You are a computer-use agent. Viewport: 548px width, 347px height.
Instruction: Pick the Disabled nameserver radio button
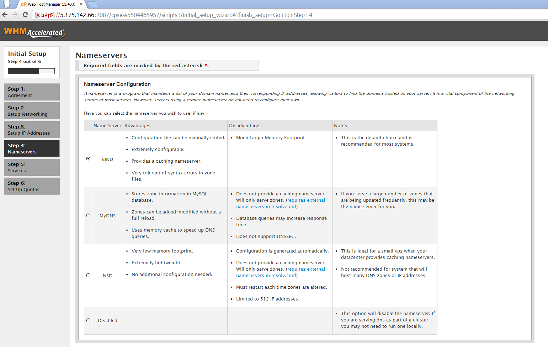[88, 320]
